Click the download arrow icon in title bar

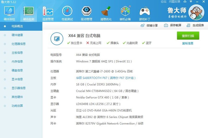(x=185, y=2)
